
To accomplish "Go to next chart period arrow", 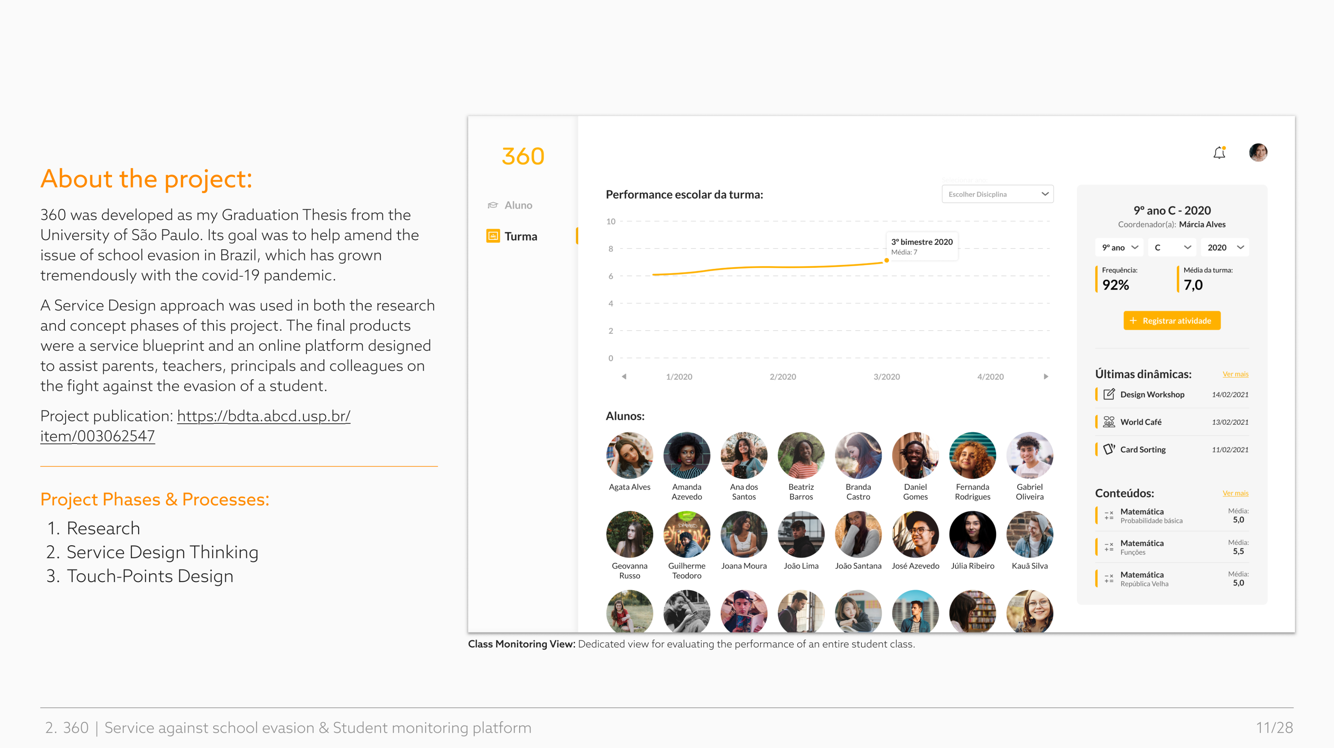I will tap(1045, 376).
